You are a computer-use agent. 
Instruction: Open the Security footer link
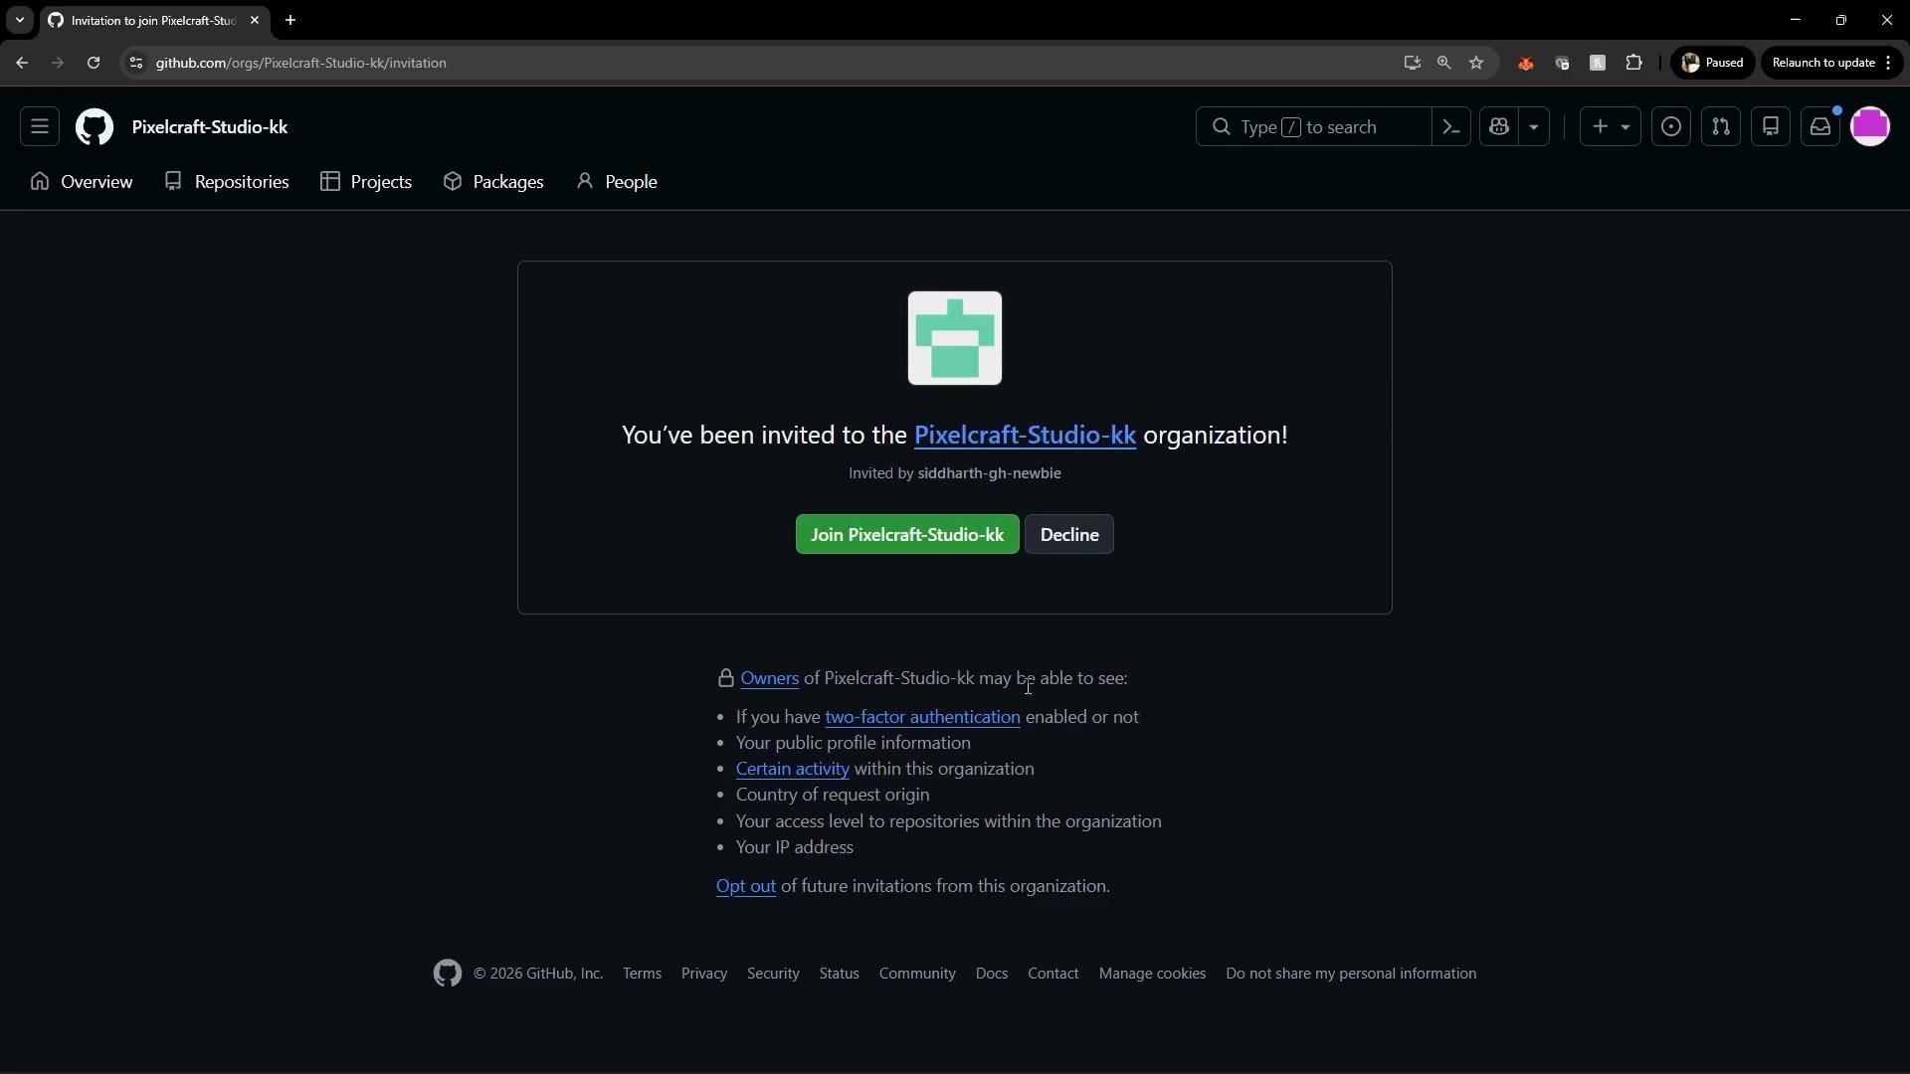point(773,974)
